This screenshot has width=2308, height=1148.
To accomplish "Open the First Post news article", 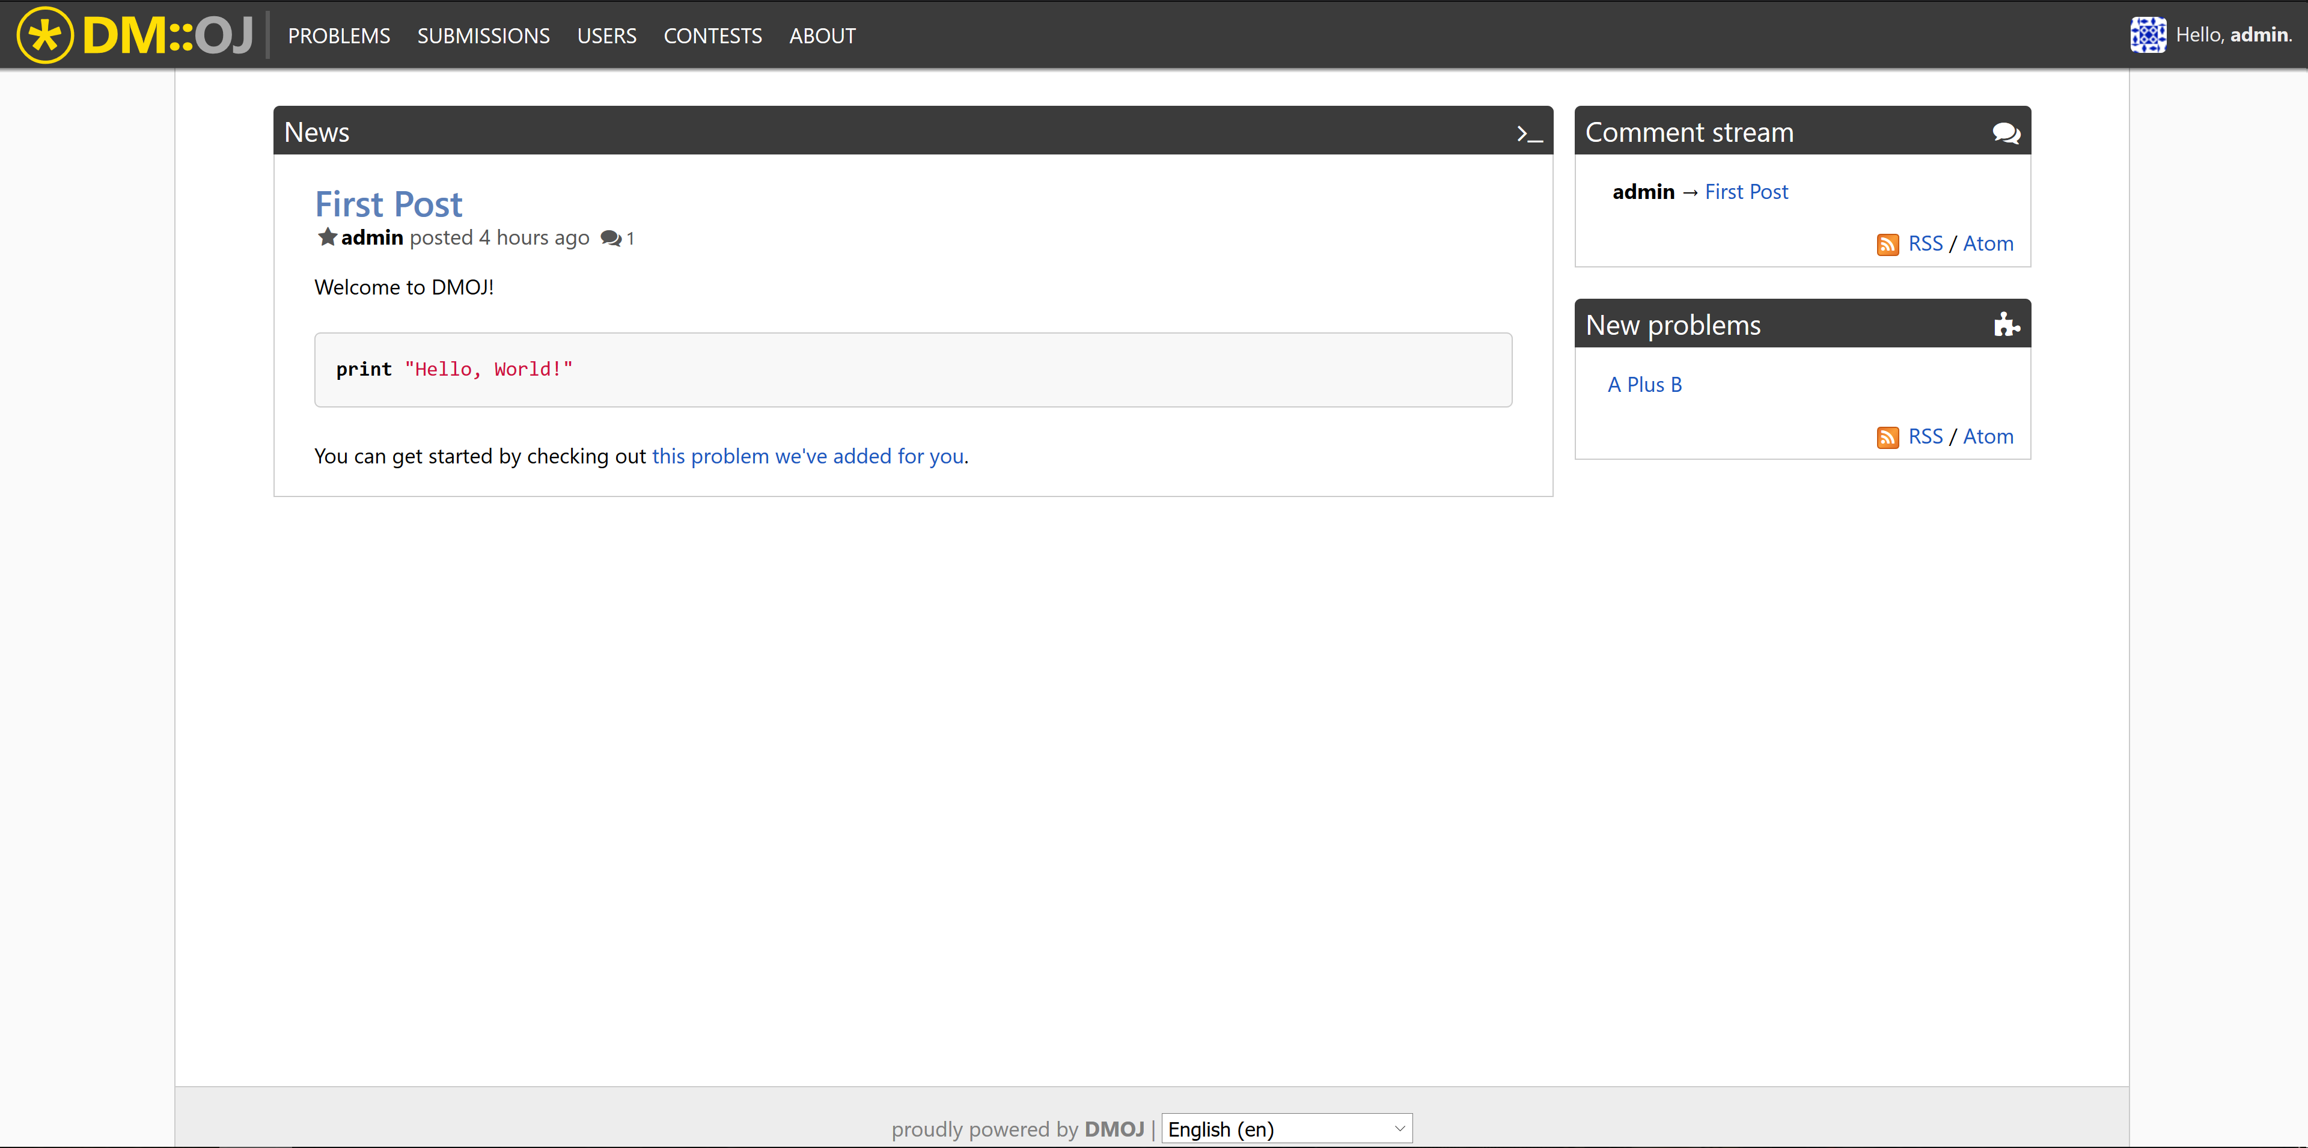I will point(388,203).
